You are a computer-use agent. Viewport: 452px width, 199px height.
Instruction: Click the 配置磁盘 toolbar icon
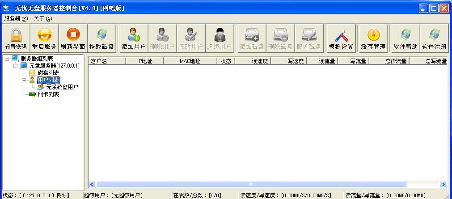pos(309,35)
